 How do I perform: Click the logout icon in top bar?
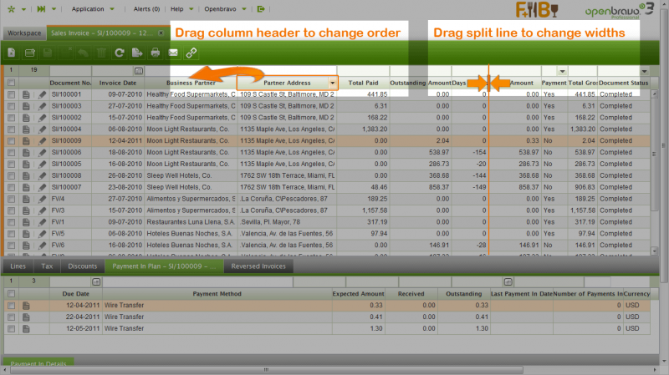pos(262,9)
